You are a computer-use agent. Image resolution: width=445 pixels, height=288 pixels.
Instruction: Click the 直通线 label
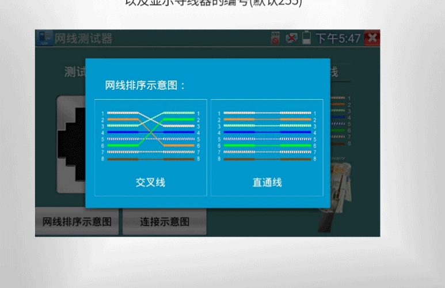point(267,182)
